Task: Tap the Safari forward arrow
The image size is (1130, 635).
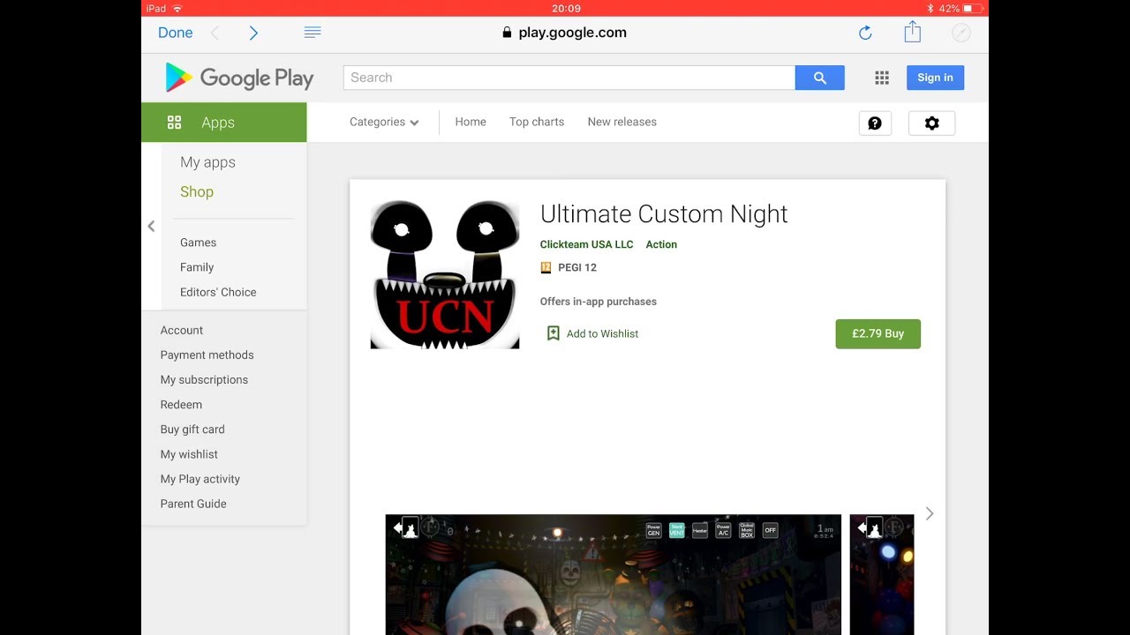Action: [x=253, y=33]
